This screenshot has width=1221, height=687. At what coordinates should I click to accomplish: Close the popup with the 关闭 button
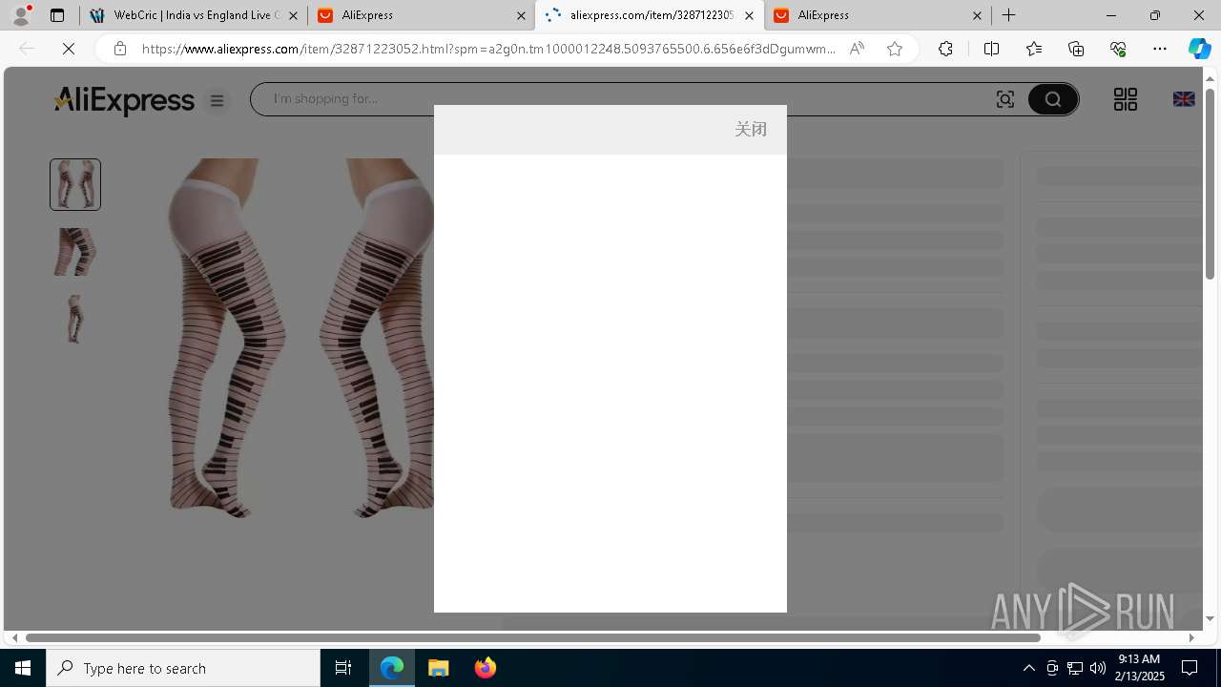751,129
